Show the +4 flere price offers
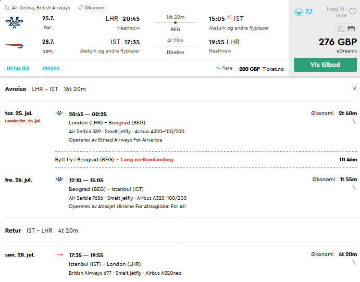 point(224,68)
